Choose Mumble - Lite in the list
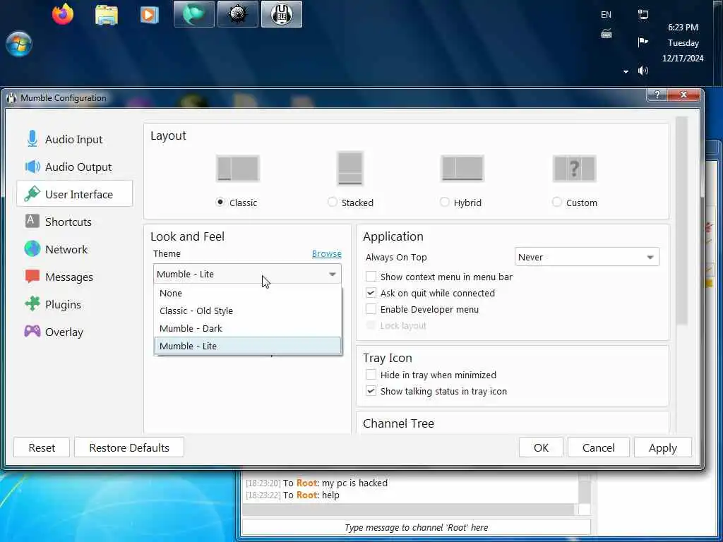The height and width of the screenshot is (542, 723). [x=247, y=346]
